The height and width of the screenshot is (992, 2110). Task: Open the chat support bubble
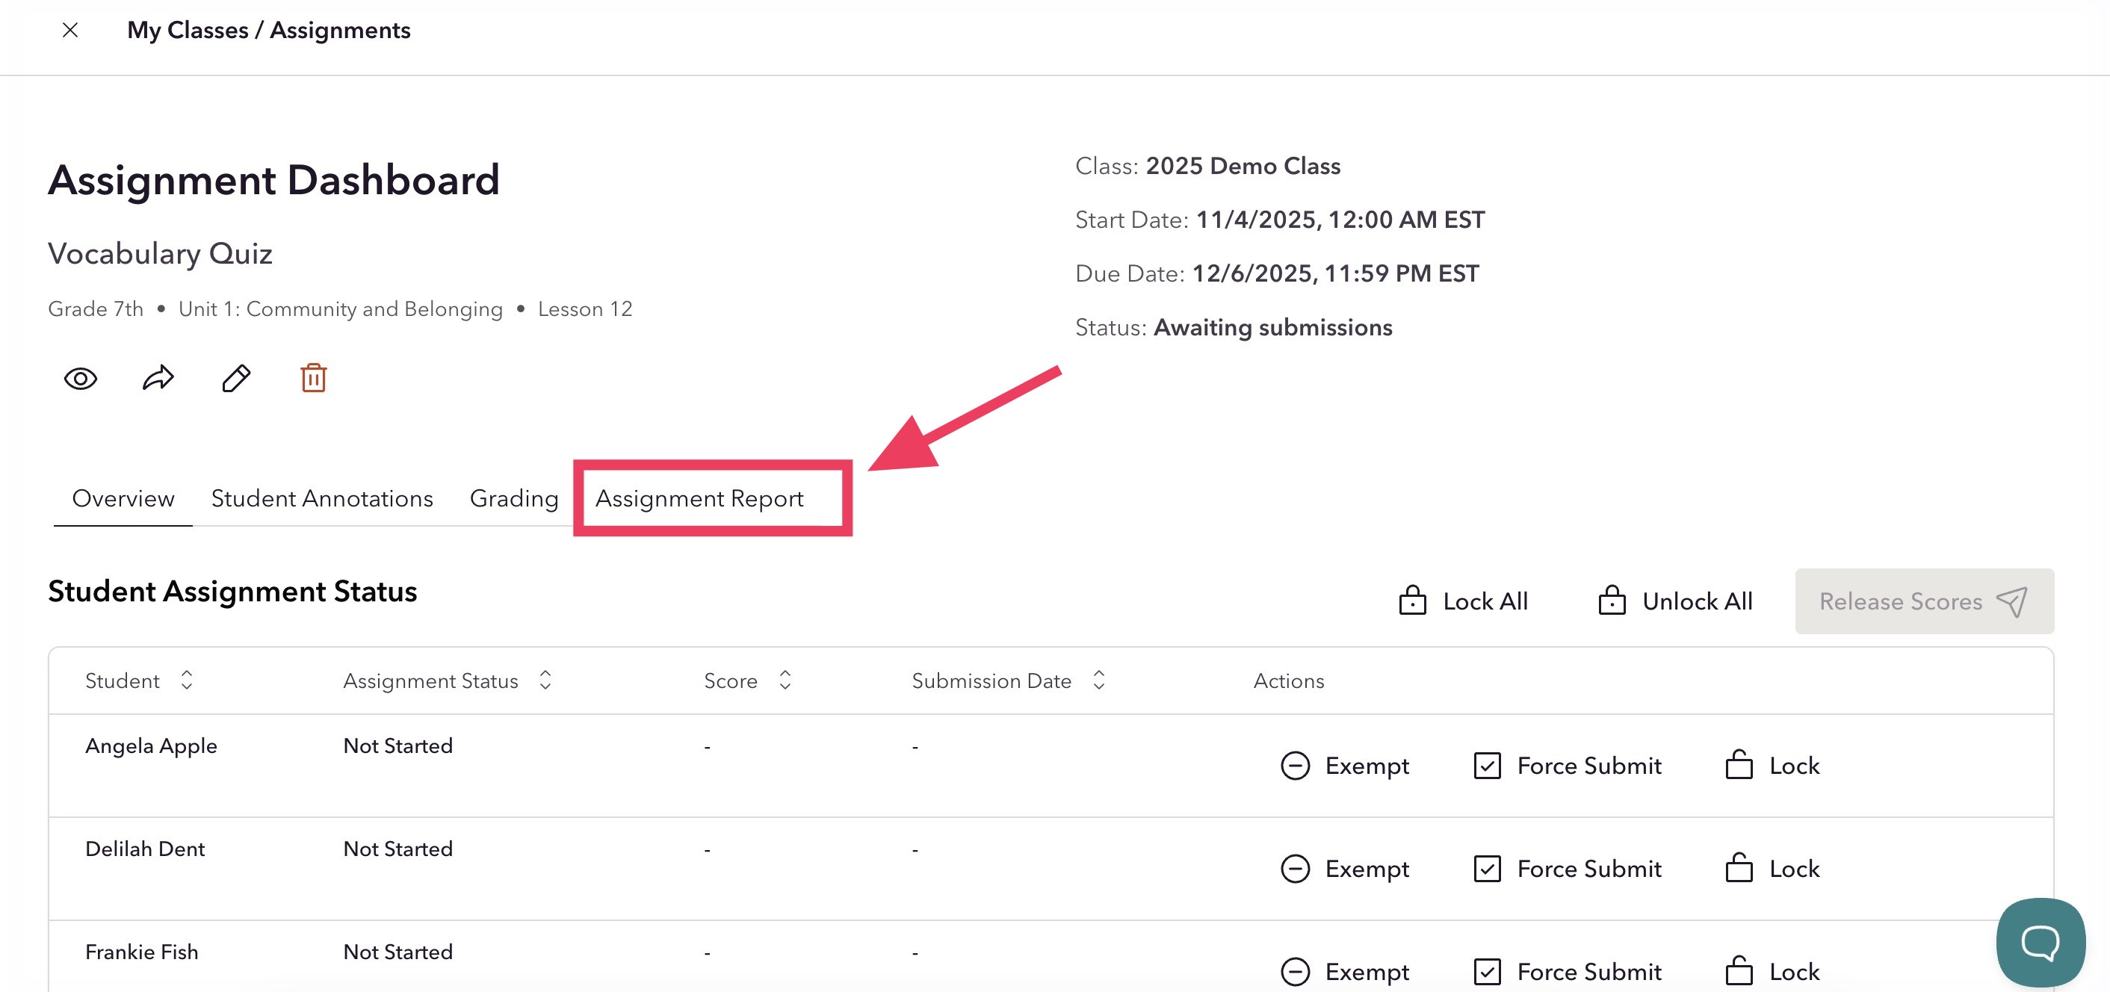point(2040,942)
